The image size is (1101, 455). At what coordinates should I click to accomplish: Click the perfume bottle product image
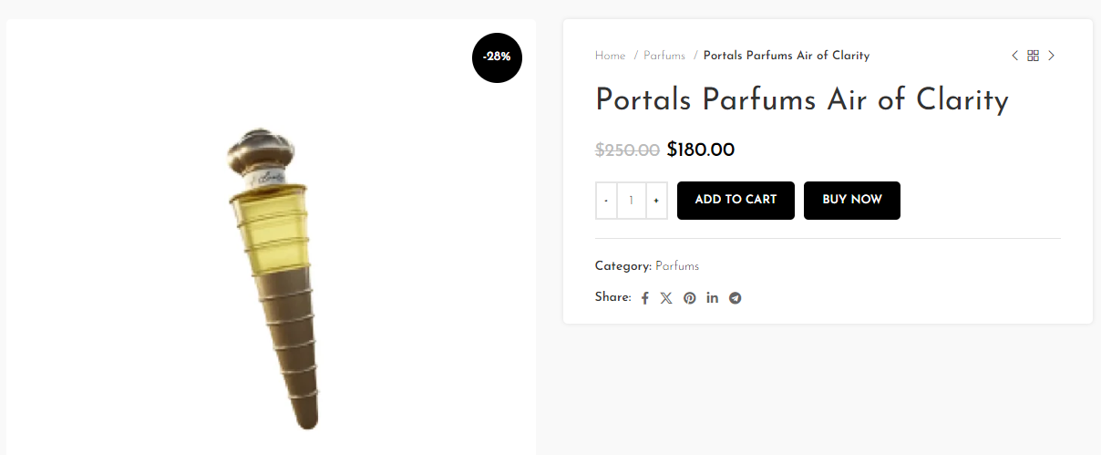(x=271, y=274)
